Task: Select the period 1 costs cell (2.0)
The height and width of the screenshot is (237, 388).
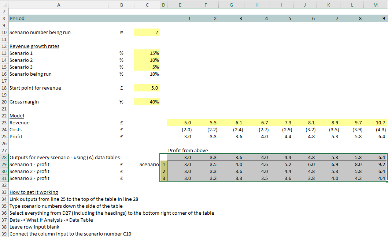Action: pyautogui.click(x=180, y=130)
